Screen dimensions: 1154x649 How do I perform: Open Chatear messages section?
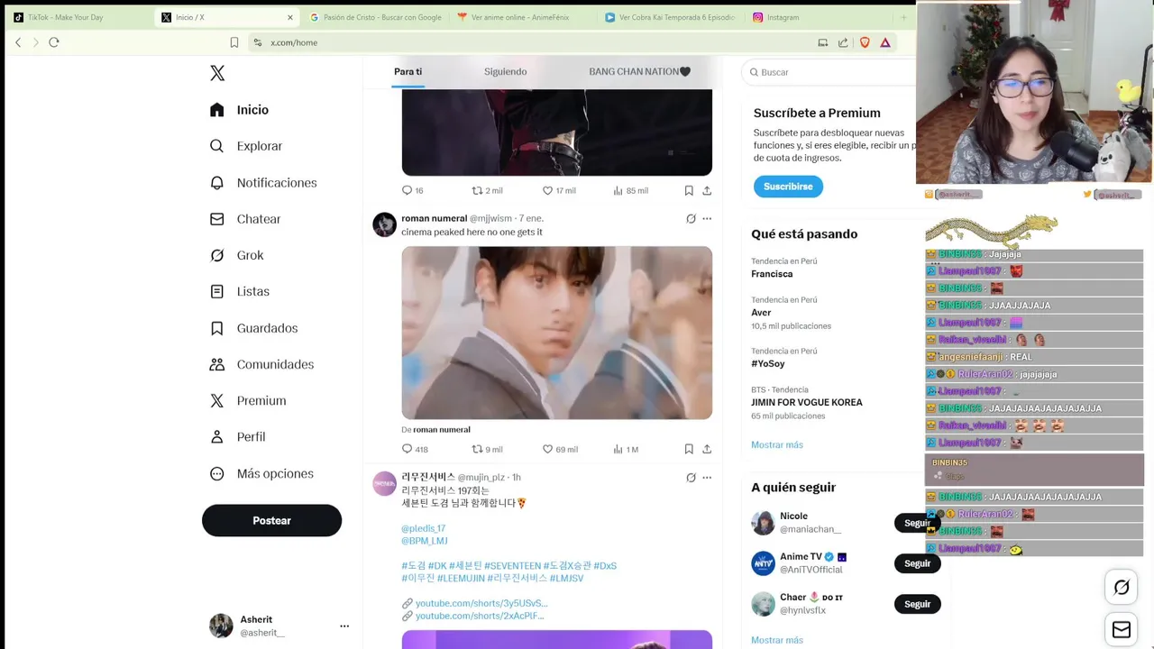coord(245,219)
